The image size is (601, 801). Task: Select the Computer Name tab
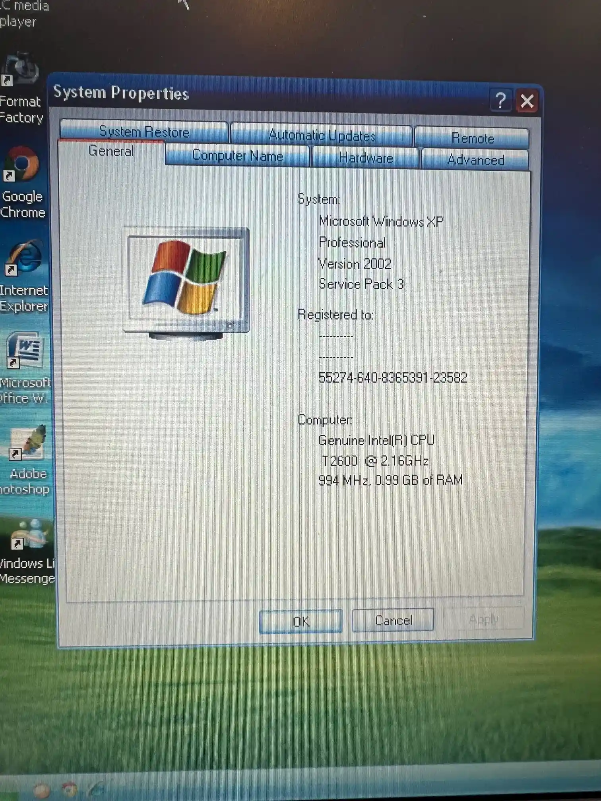click(237, 155)
